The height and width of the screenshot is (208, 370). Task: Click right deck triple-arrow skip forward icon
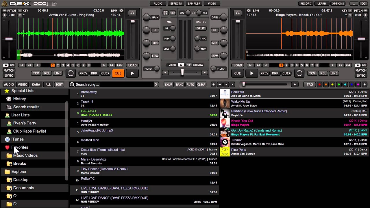pyautogui.click(x=348, y=65)
